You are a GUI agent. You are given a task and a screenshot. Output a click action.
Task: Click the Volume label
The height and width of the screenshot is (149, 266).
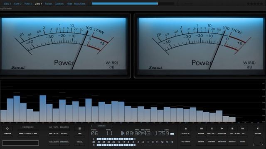coord(258,133)
